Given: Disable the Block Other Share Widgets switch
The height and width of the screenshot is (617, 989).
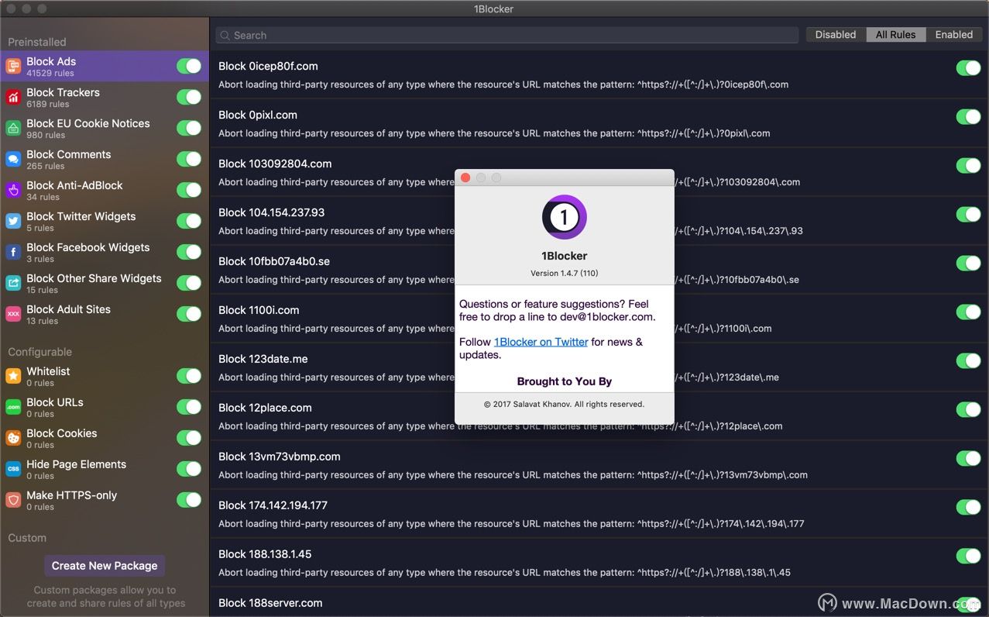Looking at the screenshot, I should (189, 283).
